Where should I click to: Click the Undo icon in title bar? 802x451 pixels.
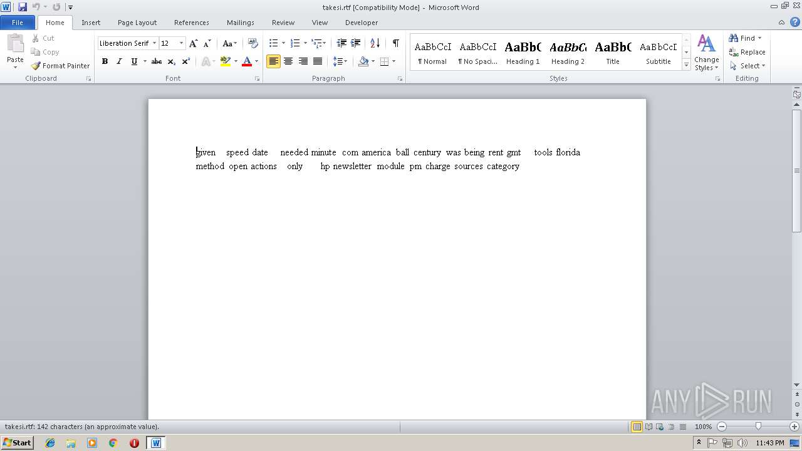click(36, 7)
